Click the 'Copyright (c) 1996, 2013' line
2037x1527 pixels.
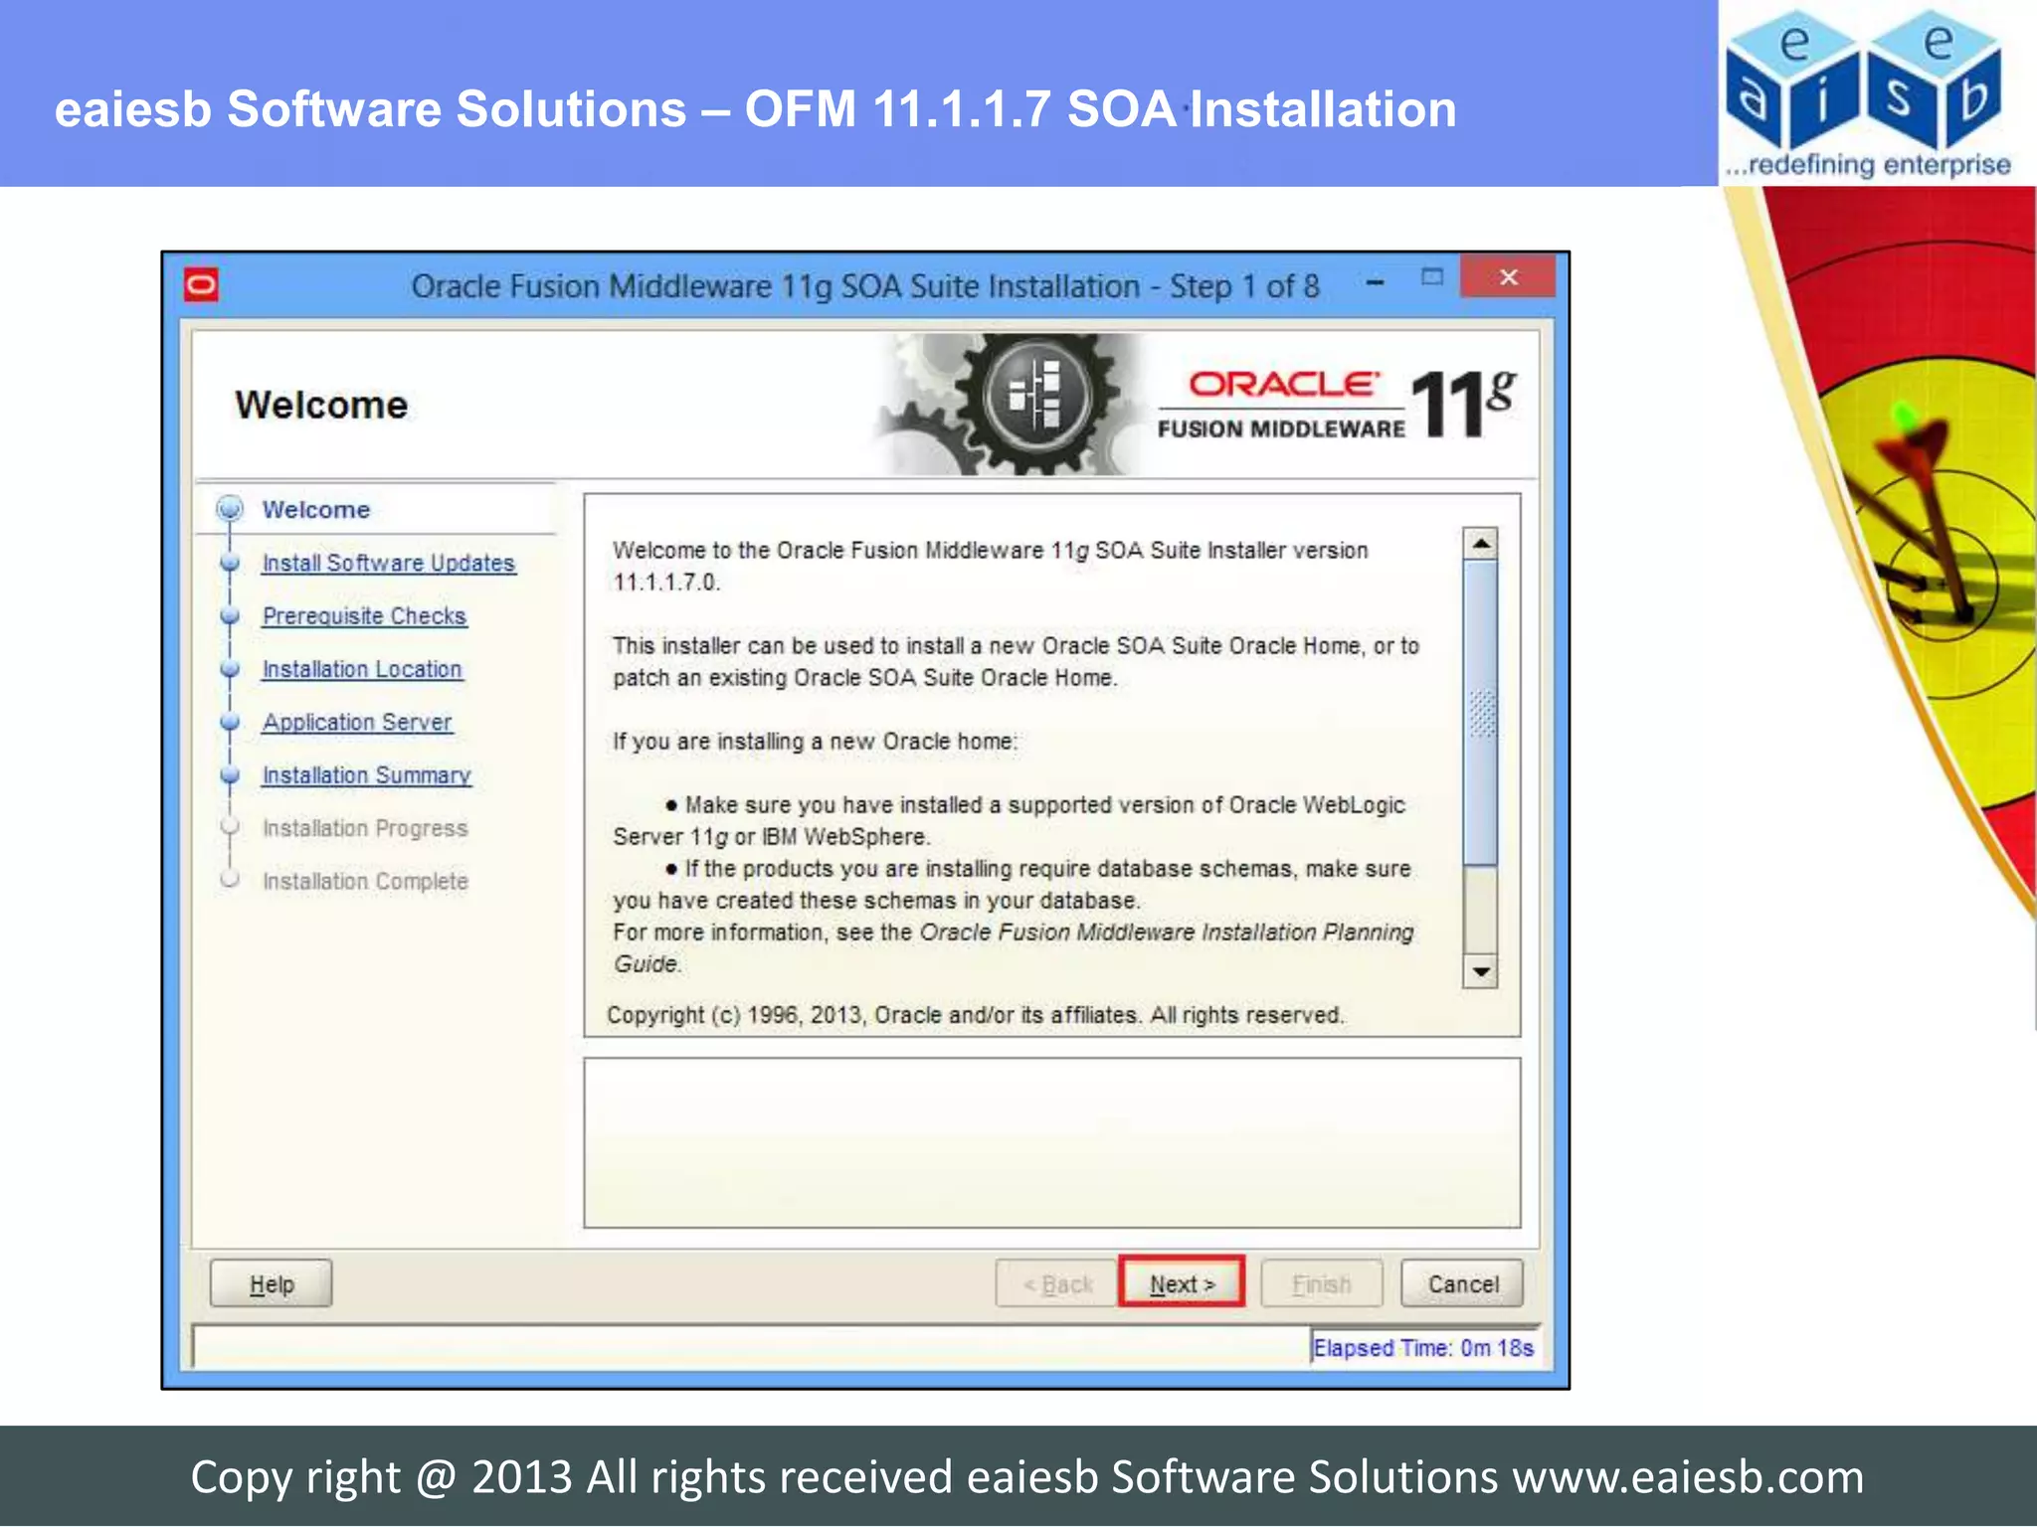point(975,1015)
